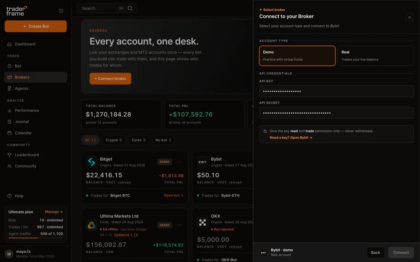Go to the Bot page
420x262 pixels.
click(36, 66)
